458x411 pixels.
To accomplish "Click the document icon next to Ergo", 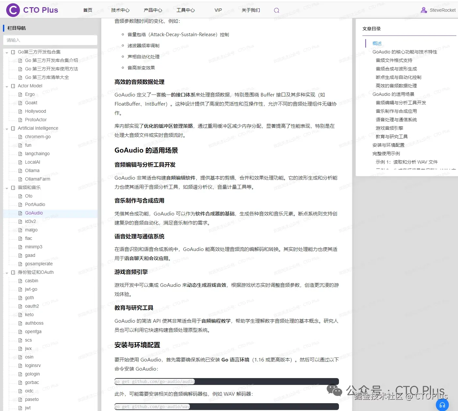I will 20,94.
